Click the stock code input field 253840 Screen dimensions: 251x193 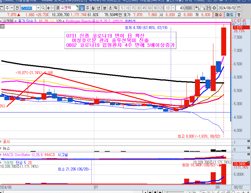pos(28,8)
